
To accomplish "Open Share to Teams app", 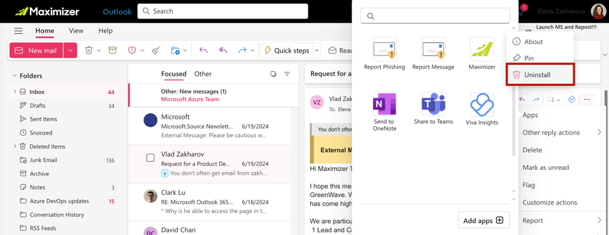I will (433, 109).
